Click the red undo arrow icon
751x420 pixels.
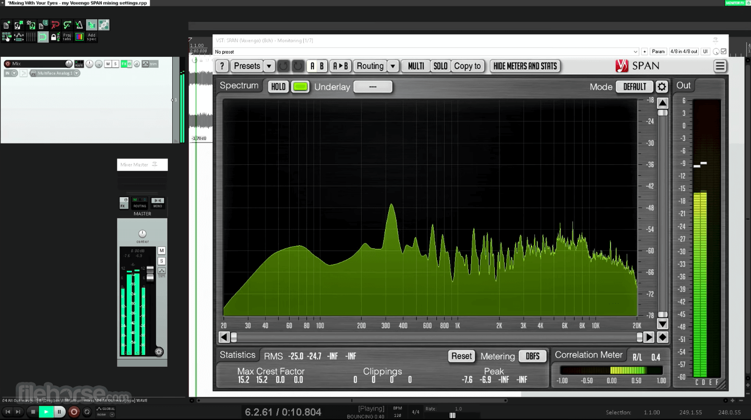click(55, 25)
